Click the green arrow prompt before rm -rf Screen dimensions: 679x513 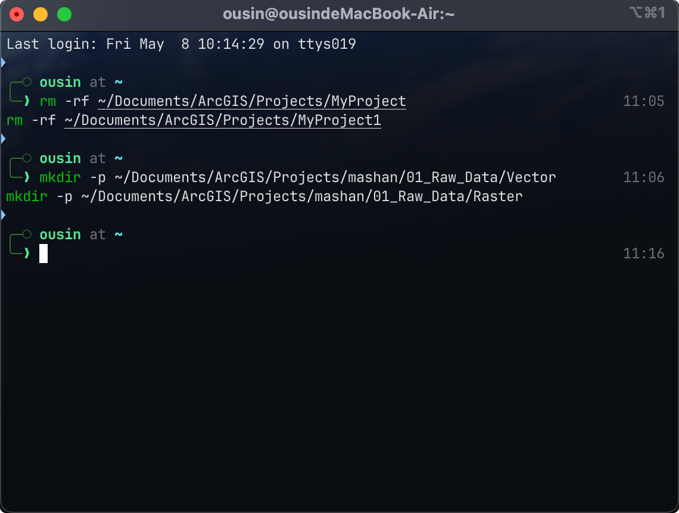tap(27, 101)
